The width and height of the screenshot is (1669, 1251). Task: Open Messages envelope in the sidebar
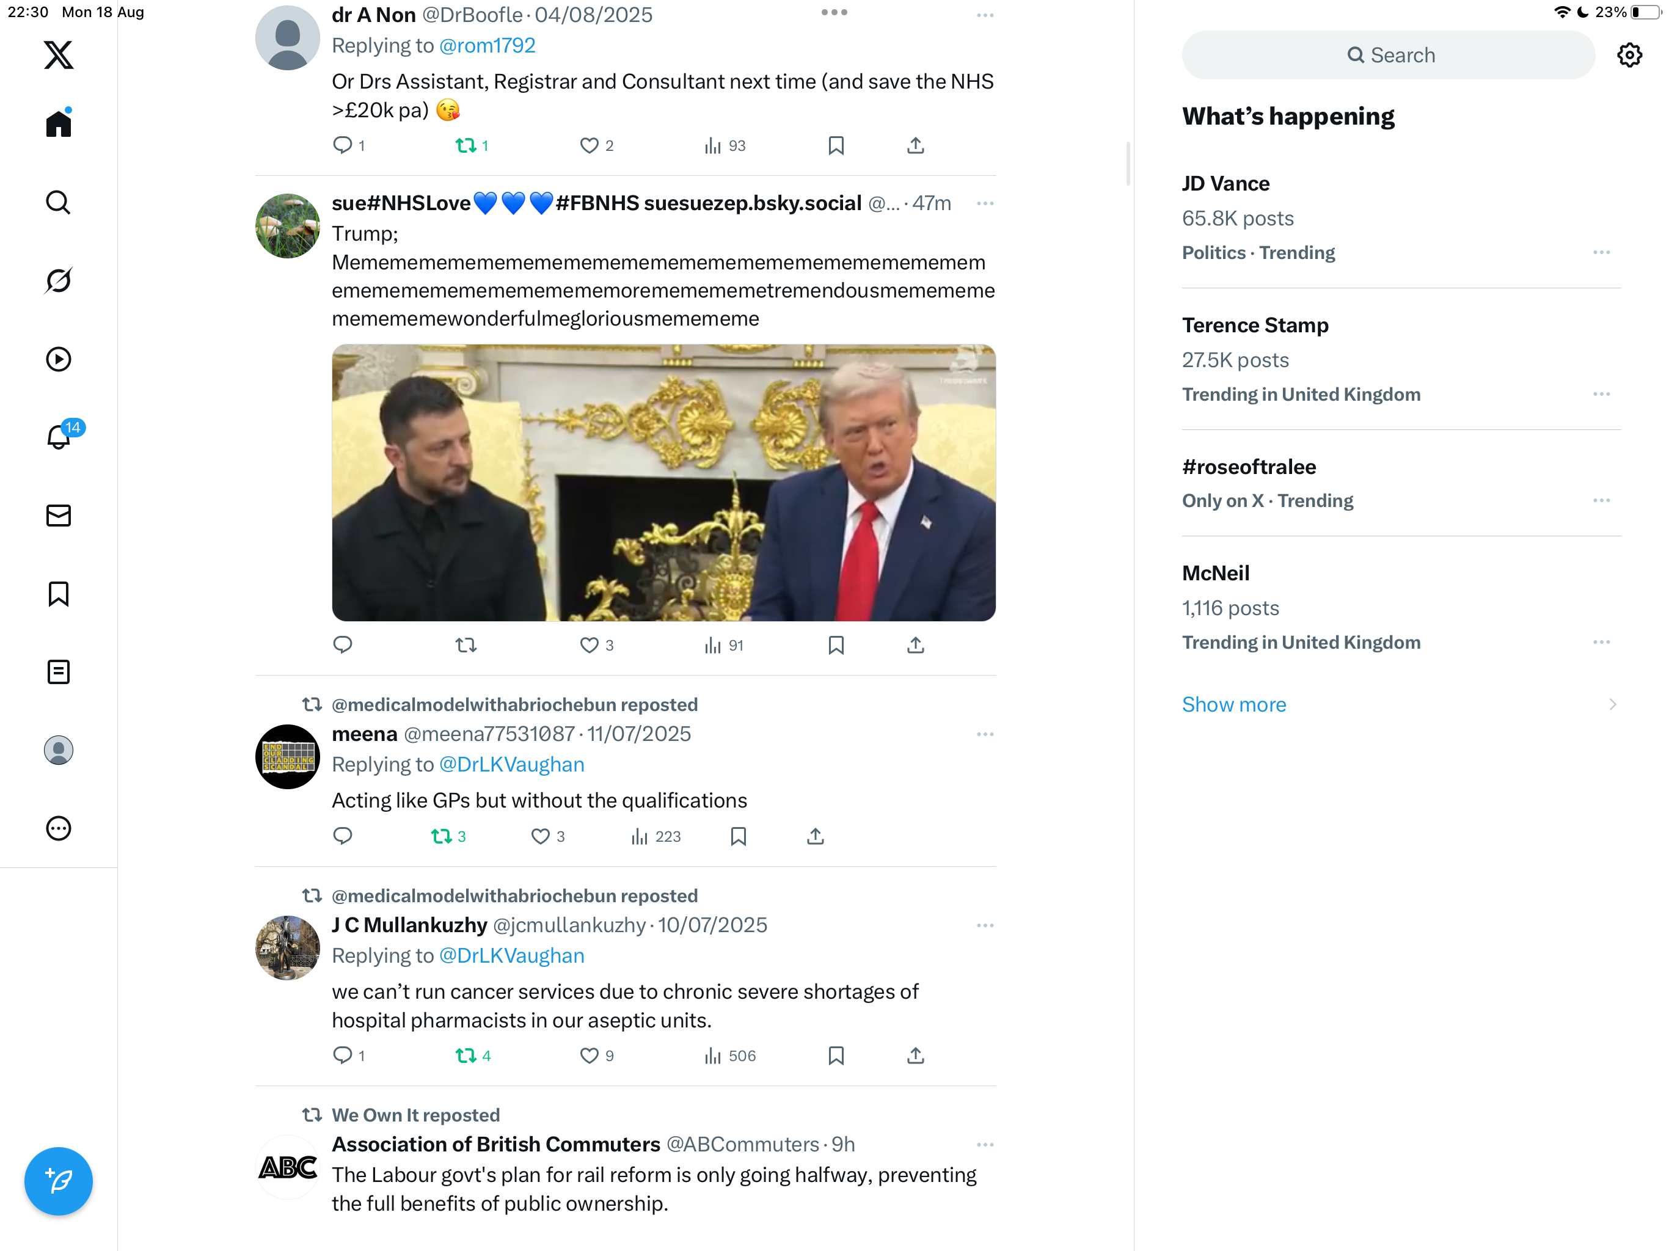click(58, 516)
